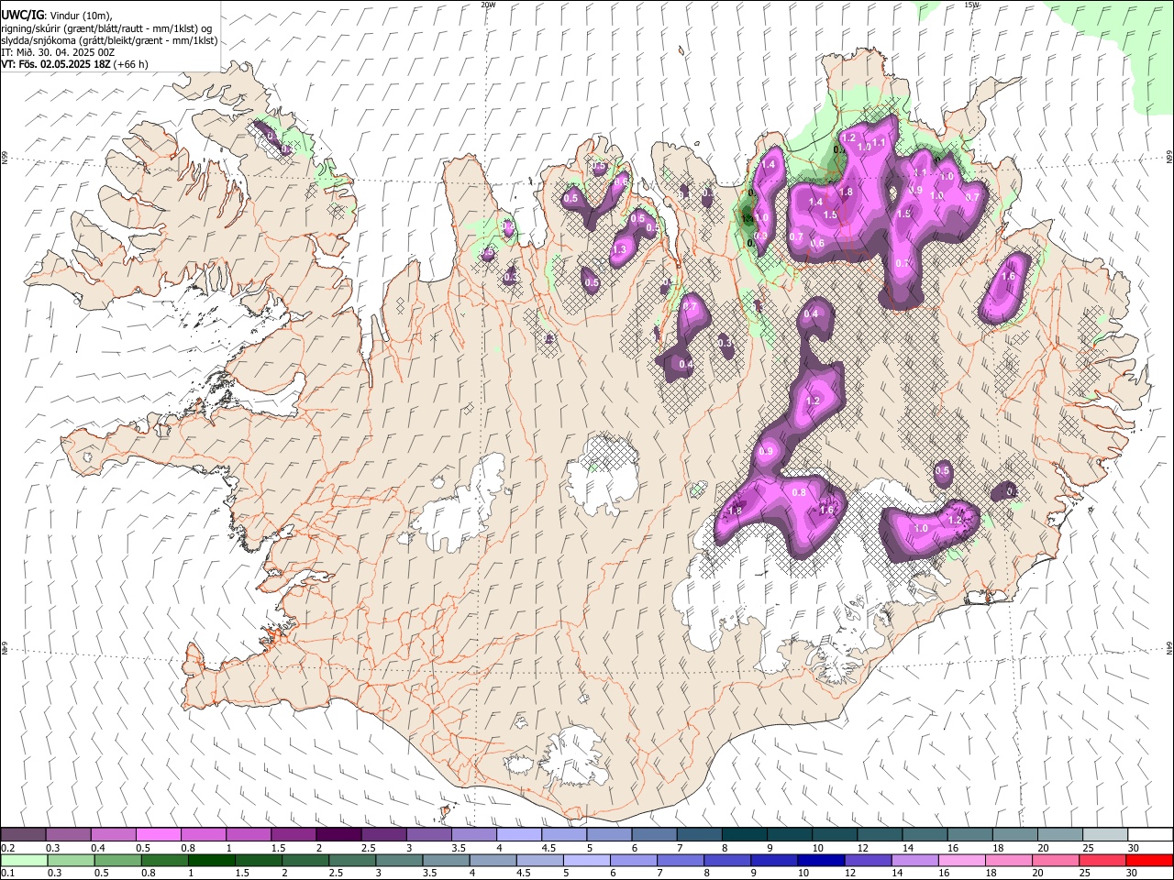Click the 'IT: Mið. 30. 04. 2025 00Z' line

(58, 52)
